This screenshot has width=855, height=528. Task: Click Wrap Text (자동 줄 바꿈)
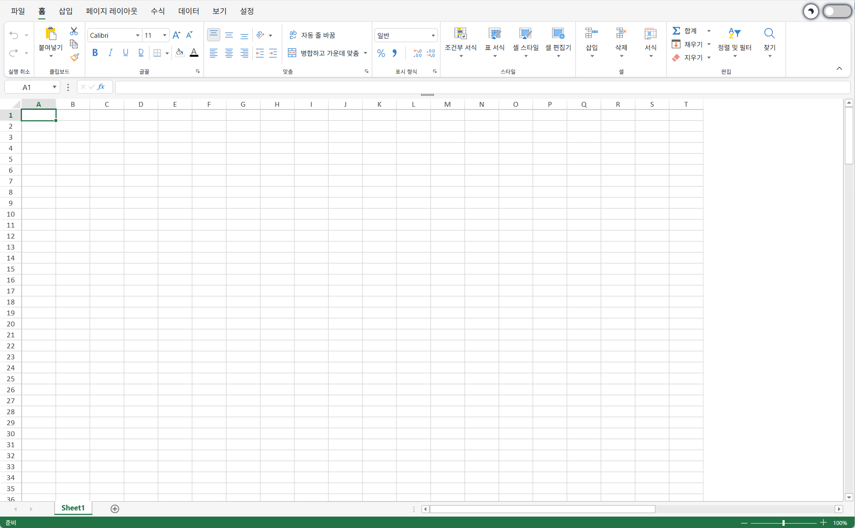click(x=312, y=35)
